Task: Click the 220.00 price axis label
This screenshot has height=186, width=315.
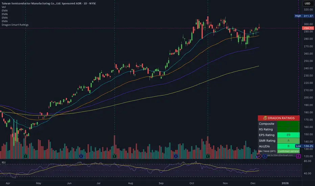Action: (x=308, y=83)
